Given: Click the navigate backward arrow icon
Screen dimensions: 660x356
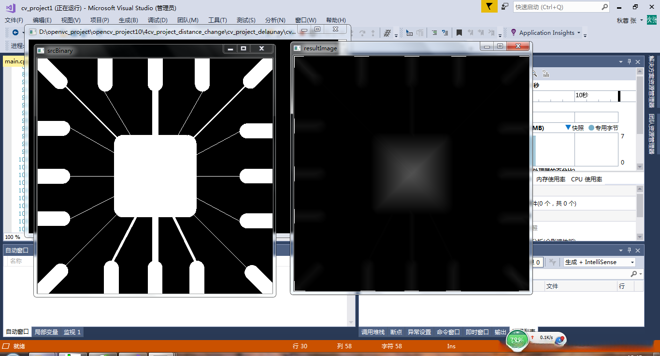Looking at the screenshot, I should [x=15, y=32].
